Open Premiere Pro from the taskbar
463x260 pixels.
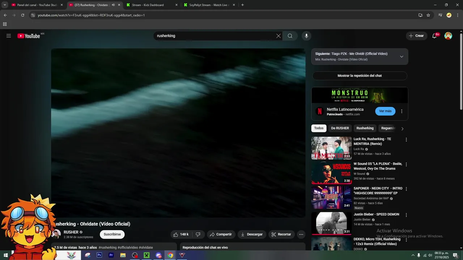point(111,255)
